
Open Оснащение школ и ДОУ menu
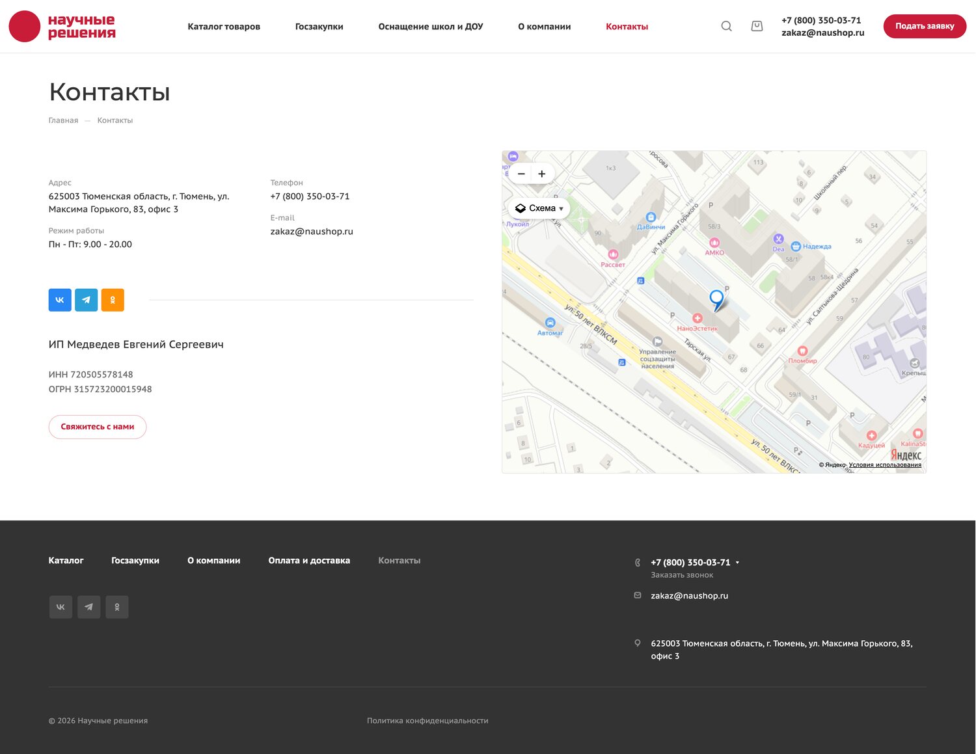pos(431,27)
